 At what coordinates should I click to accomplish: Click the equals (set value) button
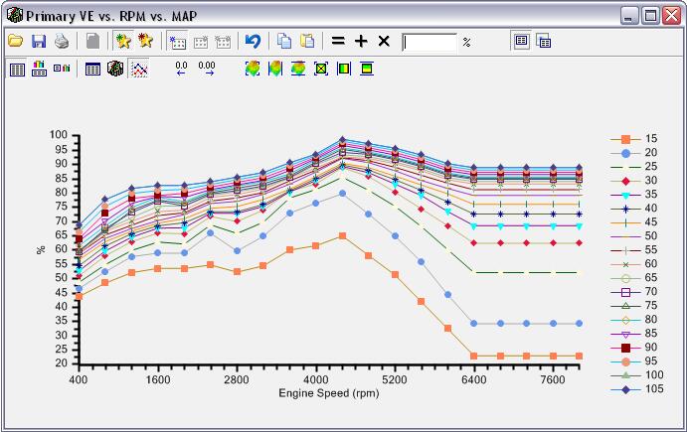point(338,42)
